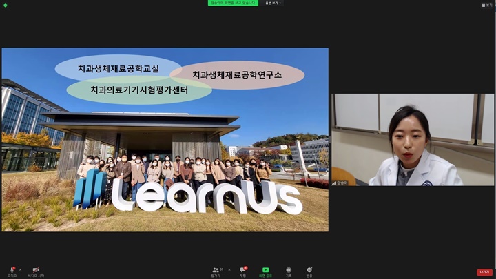Select the presenter's video thumbnail
496x279 pixels.
pos(413,139)
